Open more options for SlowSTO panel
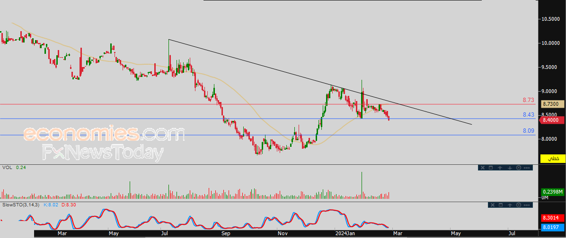The width and height of the screenshot is (566, 238). click(x=527, y=205)
